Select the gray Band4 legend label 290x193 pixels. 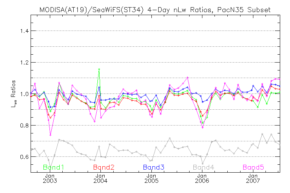click(204, 167)
